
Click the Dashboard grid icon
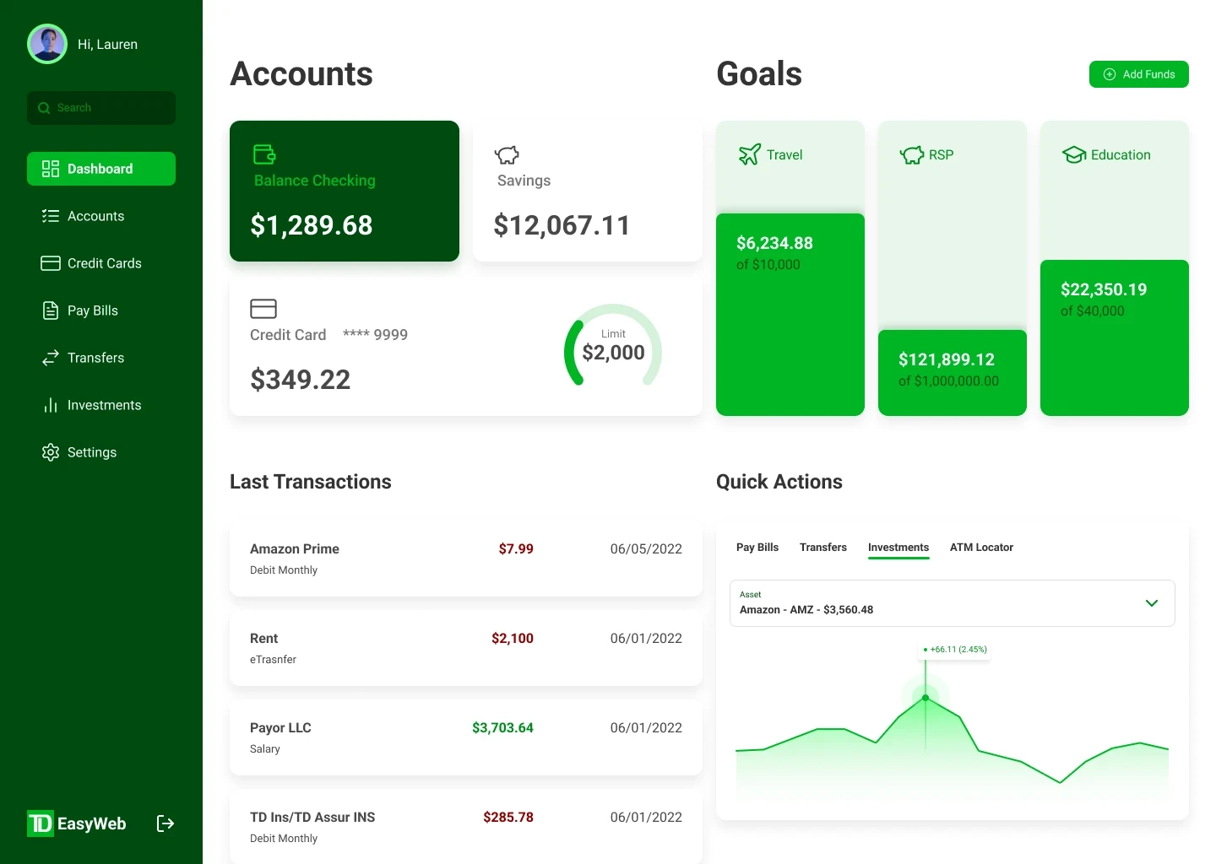click(51, 169)
